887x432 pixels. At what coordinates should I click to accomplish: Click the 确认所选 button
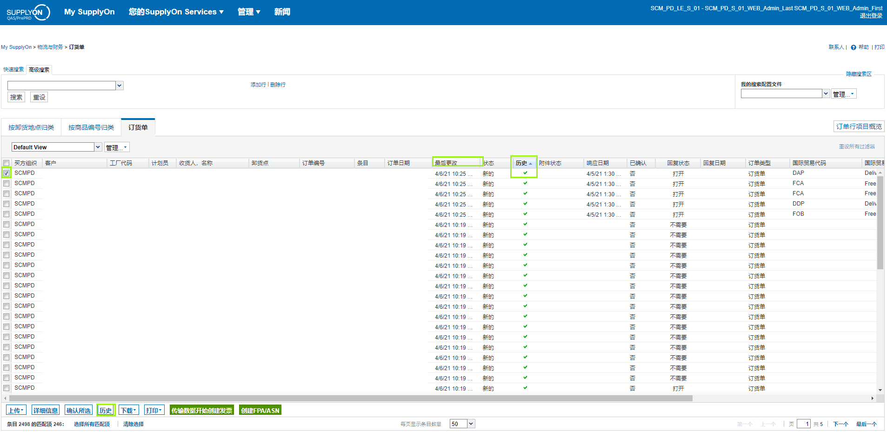tap(79, 410)
